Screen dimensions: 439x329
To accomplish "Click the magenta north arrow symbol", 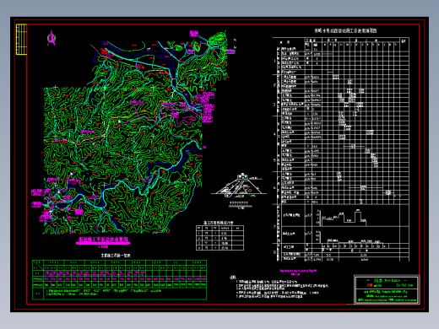I will coord(51,38).
